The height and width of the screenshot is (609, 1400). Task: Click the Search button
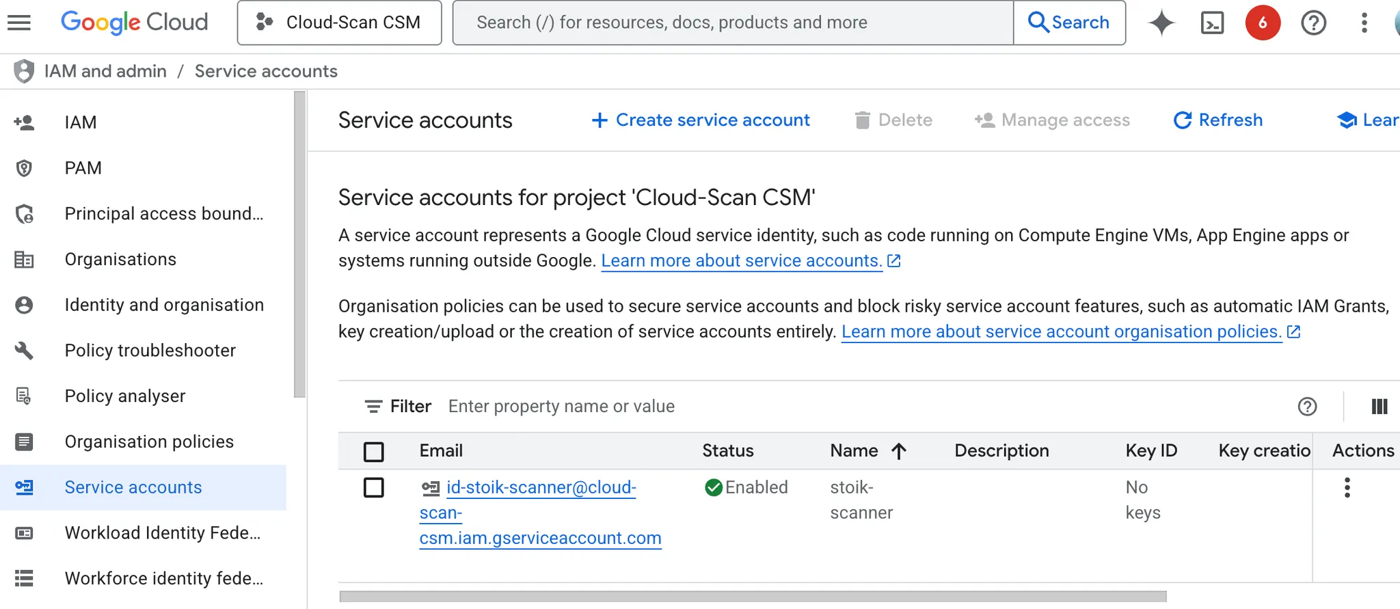[x=1069, y=23]
